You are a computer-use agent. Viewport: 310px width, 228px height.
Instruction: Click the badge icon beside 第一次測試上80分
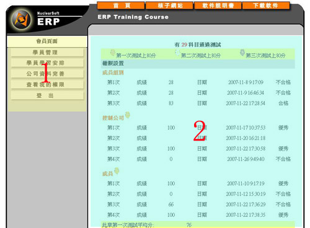coord(113,53)
